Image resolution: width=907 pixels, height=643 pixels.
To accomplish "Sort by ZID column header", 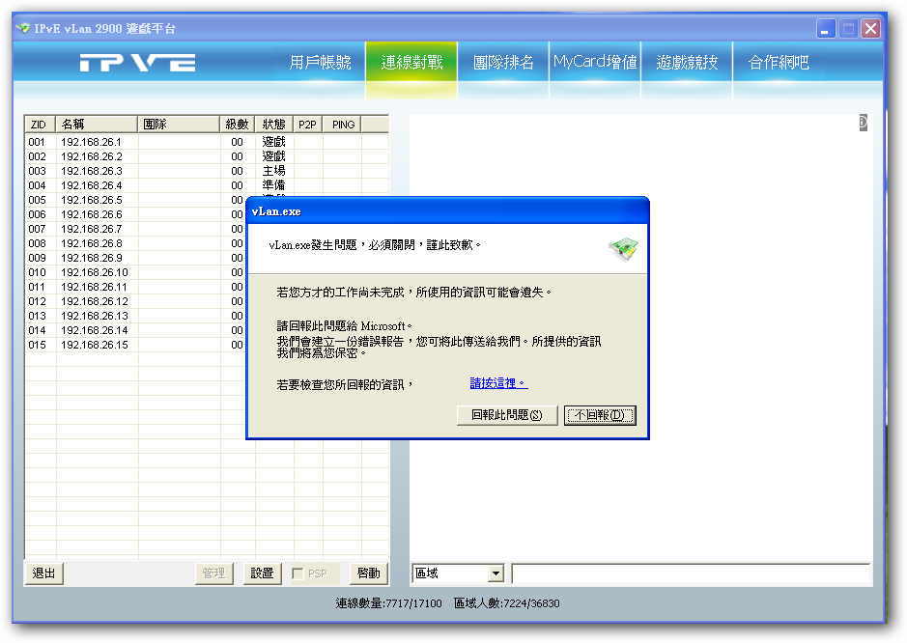I will click(40, 125).
